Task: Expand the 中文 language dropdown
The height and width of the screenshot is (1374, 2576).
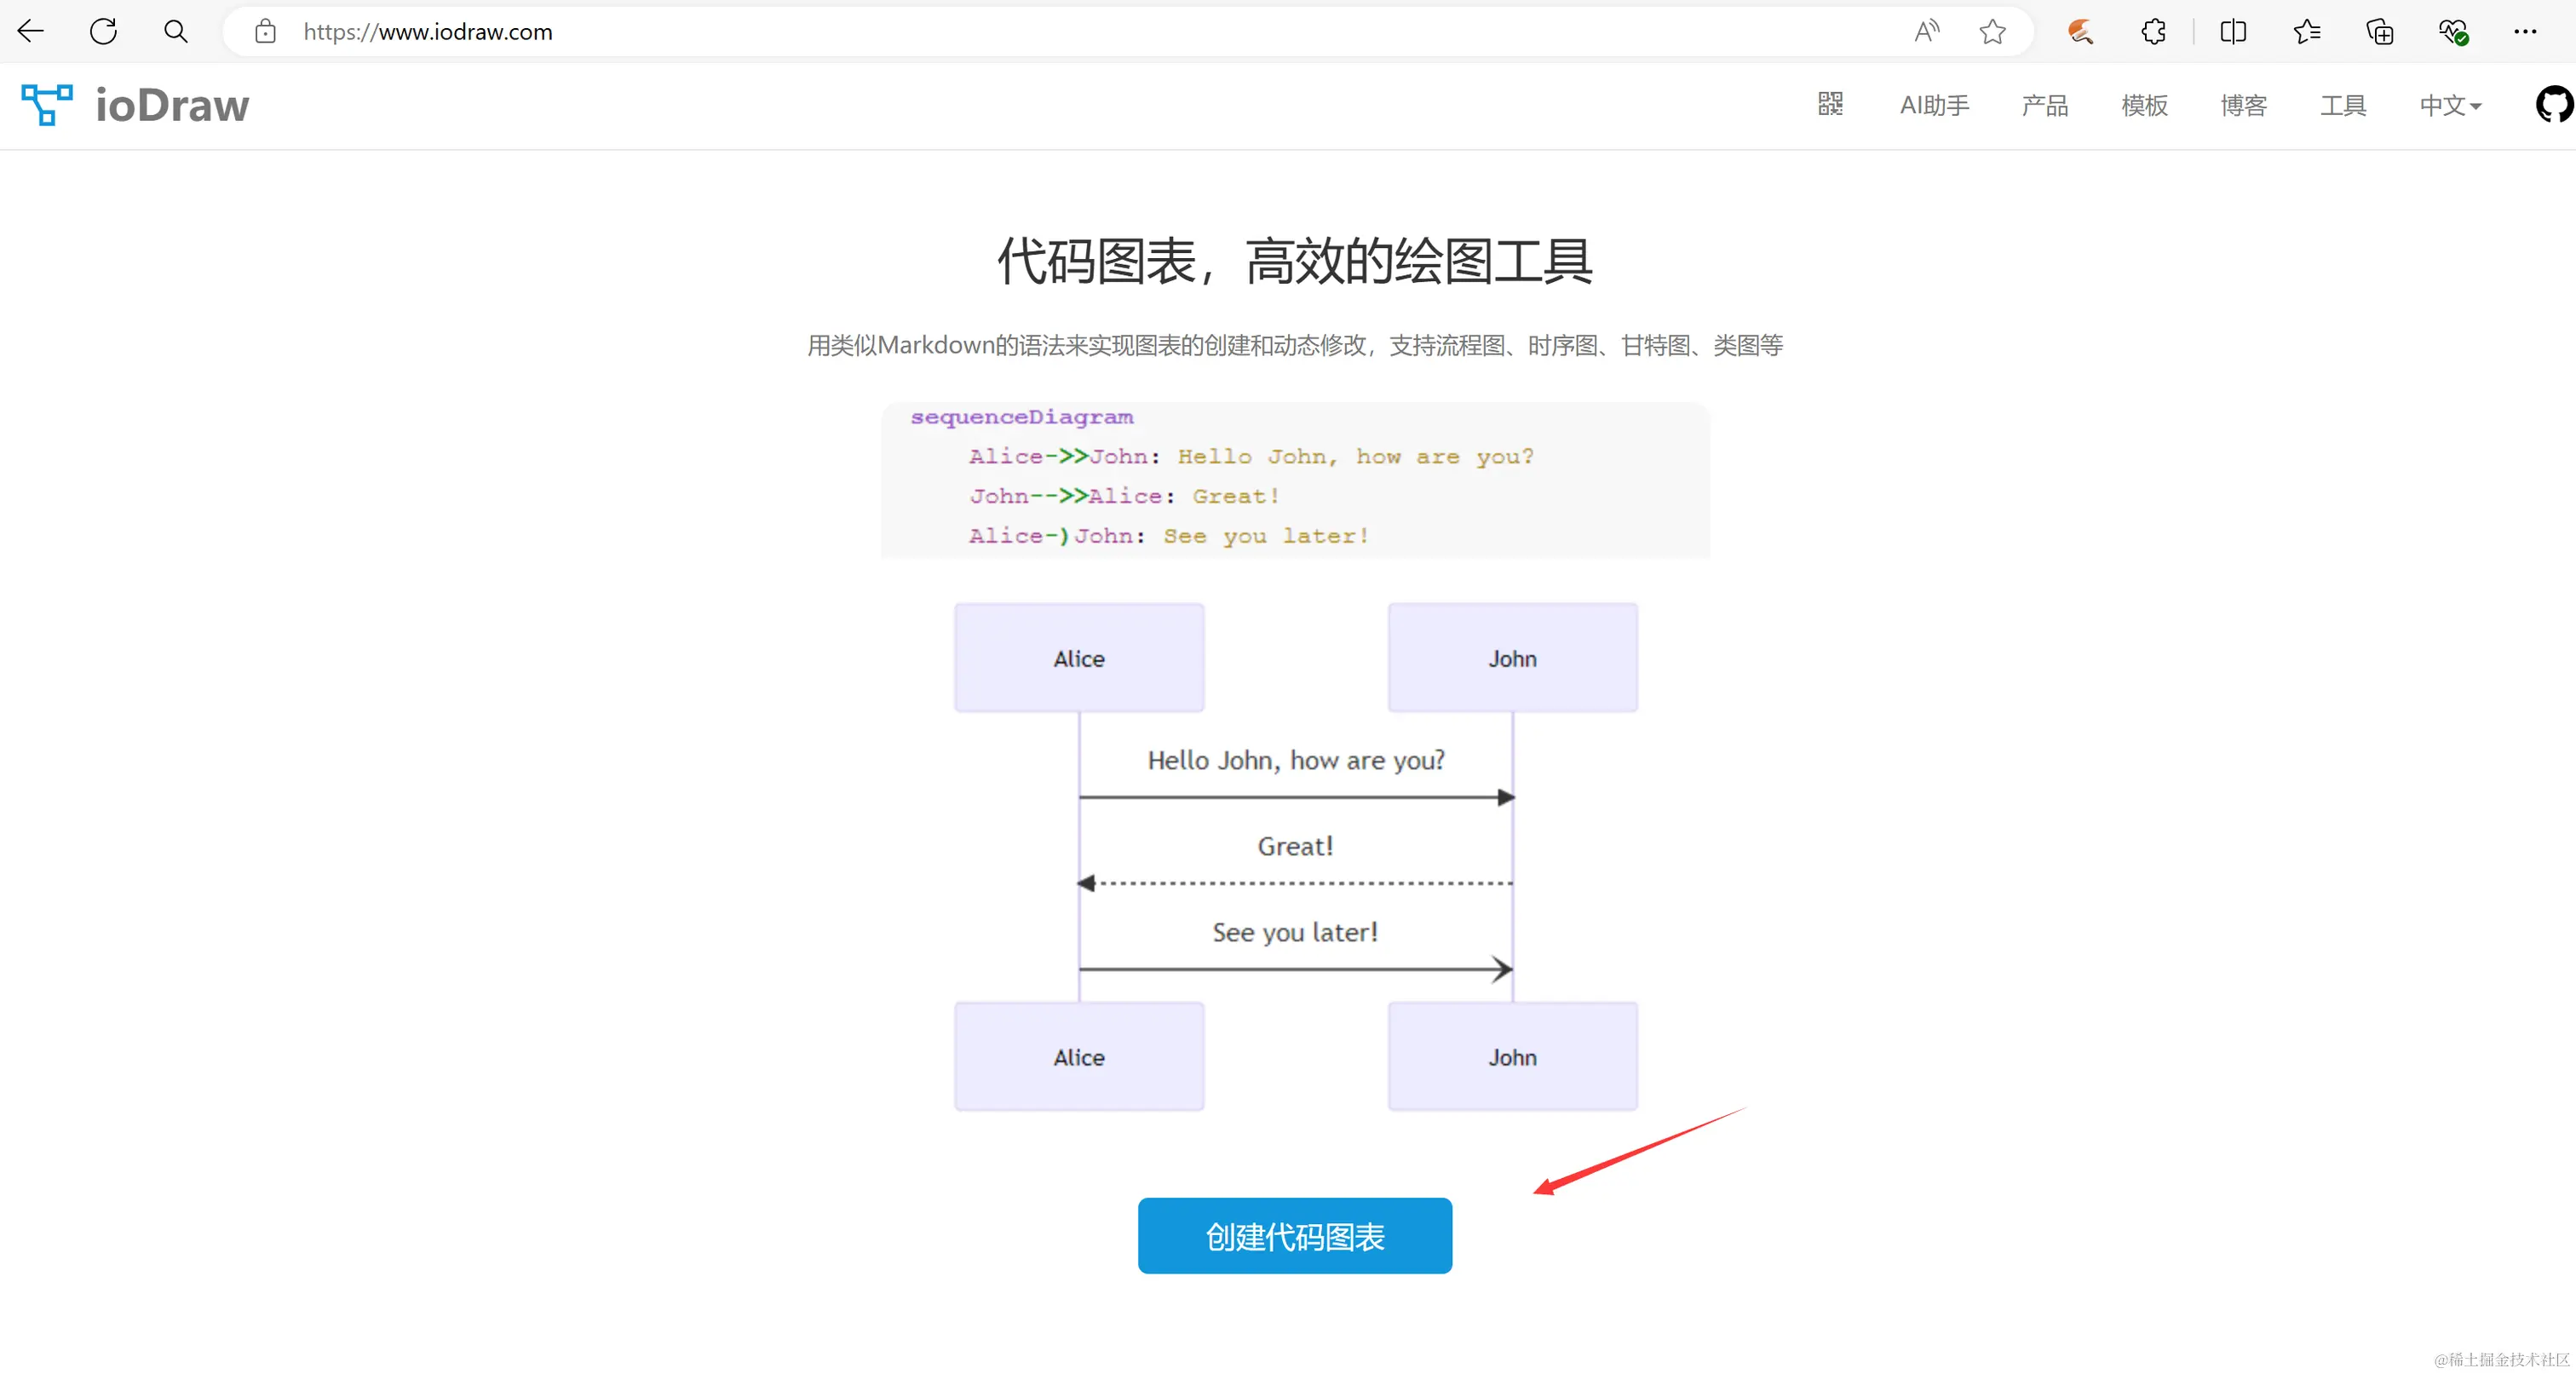Action: pyautogui.click(x=2449, y=105)
